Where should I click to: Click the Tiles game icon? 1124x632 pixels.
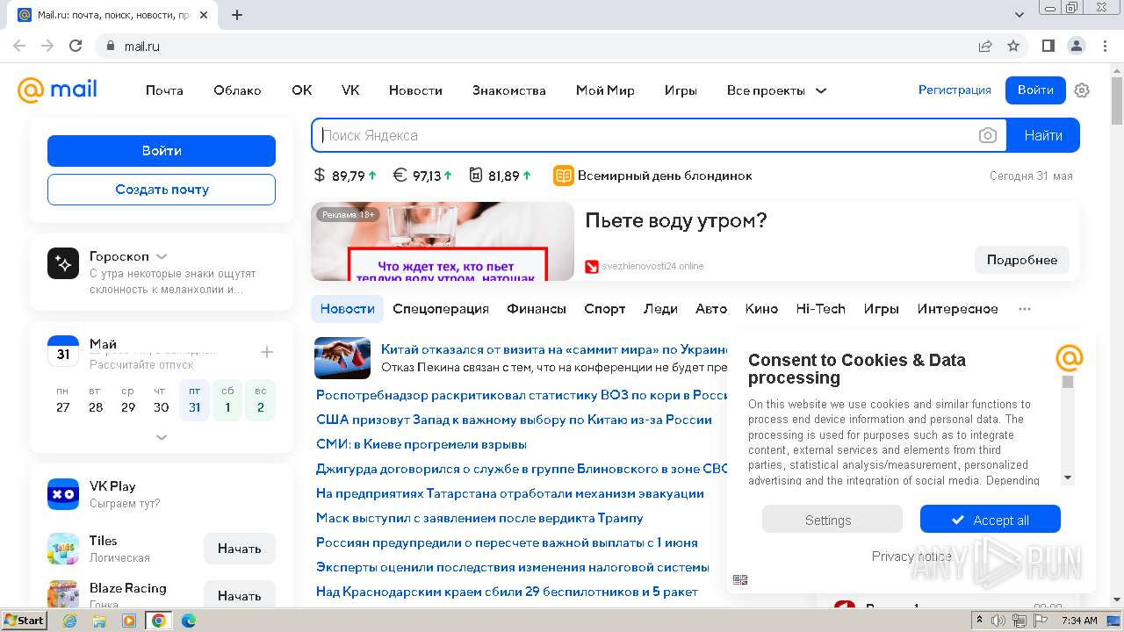click(63, 549)
